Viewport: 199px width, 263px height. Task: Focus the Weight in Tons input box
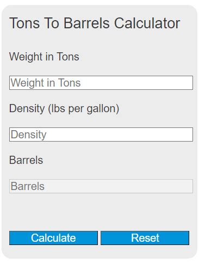coord(101,83)
